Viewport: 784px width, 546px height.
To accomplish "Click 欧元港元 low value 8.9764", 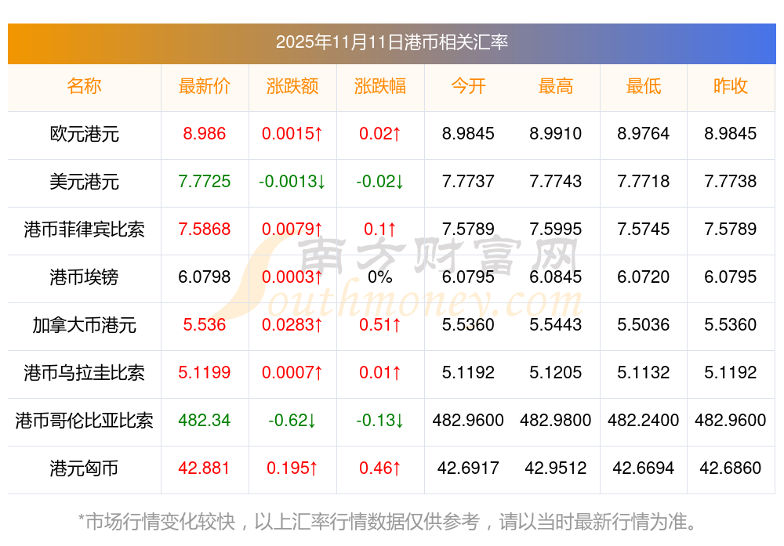I will tap(644, 134).
